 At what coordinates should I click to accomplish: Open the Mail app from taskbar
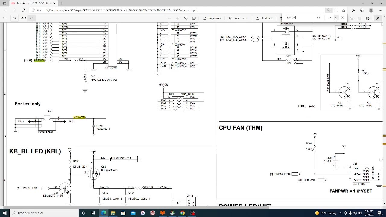tap(133, 213)
